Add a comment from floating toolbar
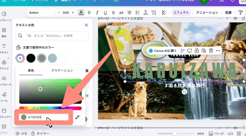Viewport: 246px width, 136px height. pos(189,51)
